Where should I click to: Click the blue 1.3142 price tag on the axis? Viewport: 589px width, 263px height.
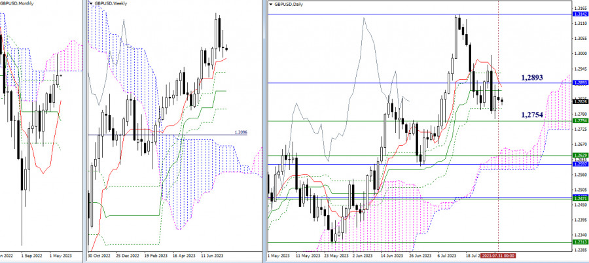click(580, 14)
